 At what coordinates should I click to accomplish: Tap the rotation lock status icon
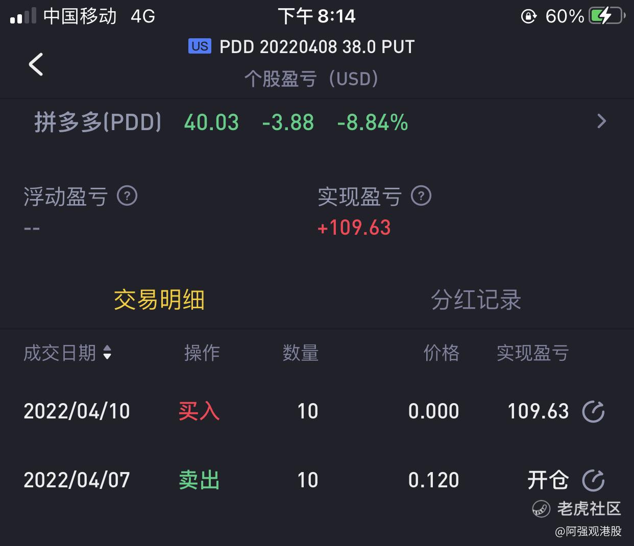528,16
